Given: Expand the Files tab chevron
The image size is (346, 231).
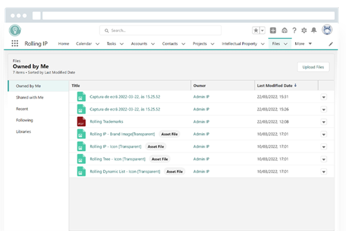Looking at the screenshot, I should point(286,44).
